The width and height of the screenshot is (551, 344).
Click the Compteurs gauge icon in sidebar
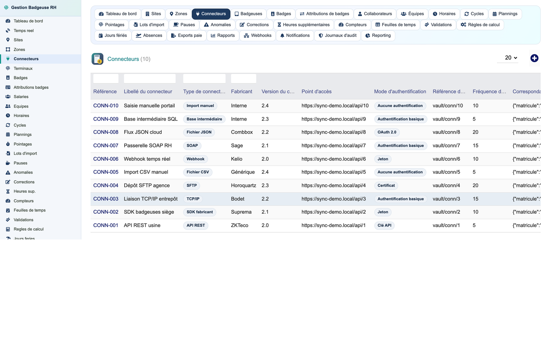[x=8, y=201]
